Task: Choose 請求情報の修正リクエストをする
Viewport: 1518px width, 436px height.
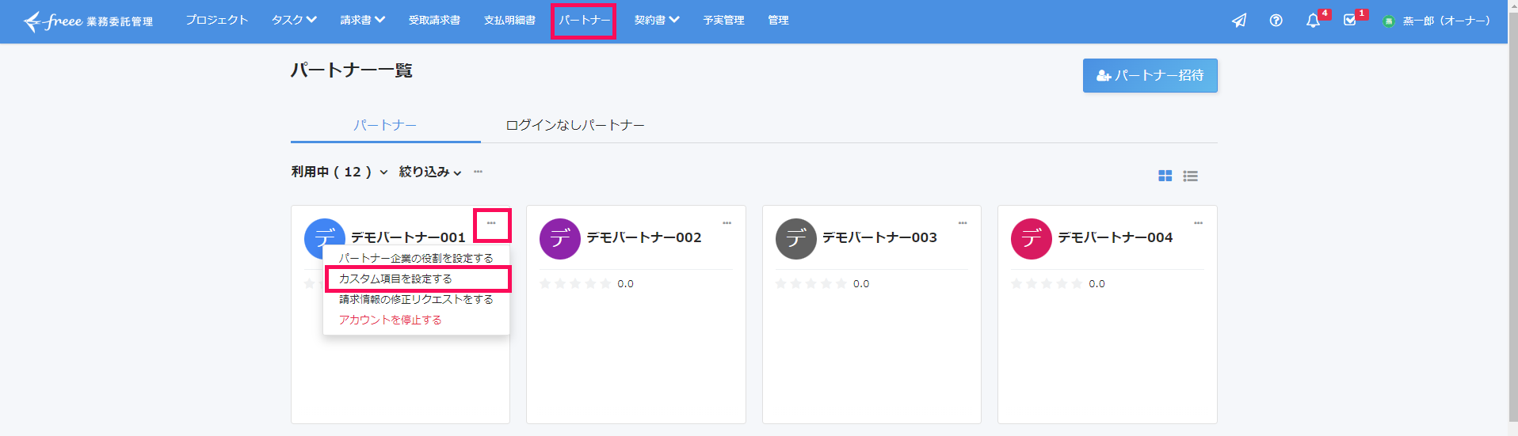Action: [x=416, y=299]
